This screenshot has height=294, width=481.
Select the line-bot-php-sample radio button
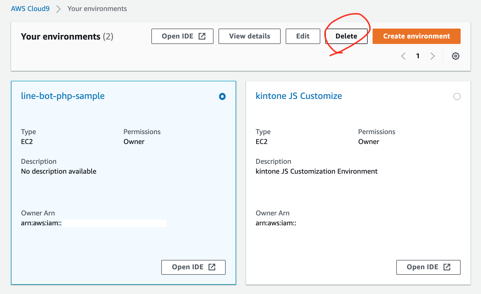222,96
